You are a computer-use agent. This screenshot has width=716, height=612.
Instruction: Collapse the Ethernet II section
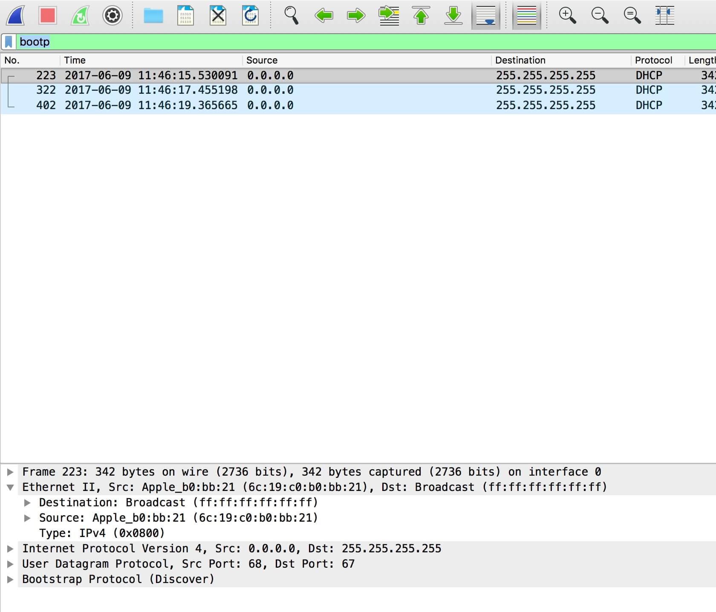tap(10, 487)
